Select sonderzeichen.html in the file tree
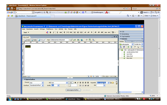Viewport: 167px width, 105px height. click(132, 52)
